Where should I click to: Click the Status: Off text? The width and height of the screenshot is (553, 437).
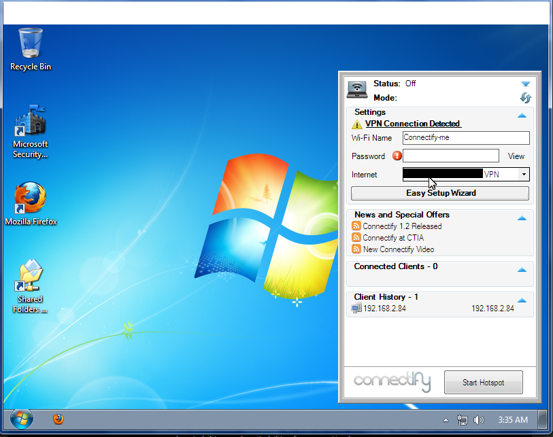click(x=395, y=84)
